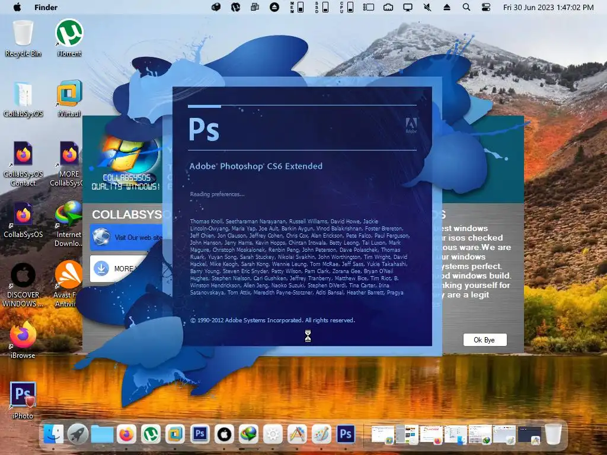Launch Firefox from the dock
Screen dimensions: 607x455
127,434
